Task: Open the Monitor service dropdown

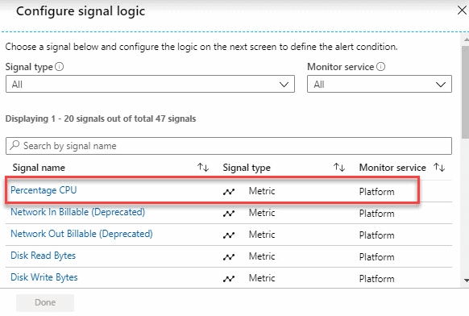Action: point(380,84)
